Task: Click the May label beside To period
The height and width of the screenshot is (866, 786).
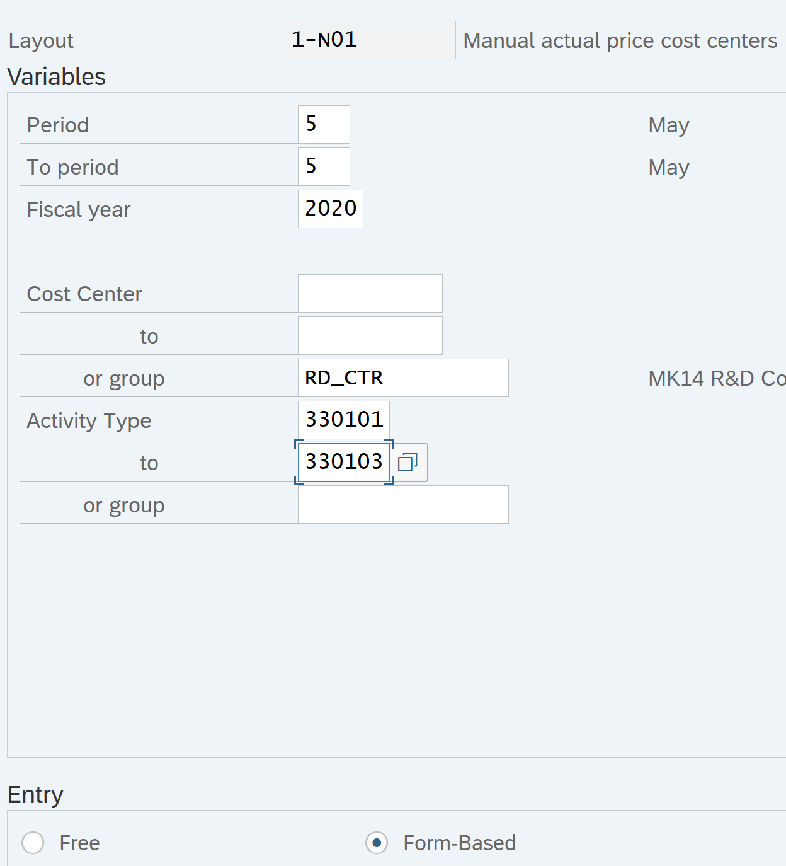Action: pos(668,168)
